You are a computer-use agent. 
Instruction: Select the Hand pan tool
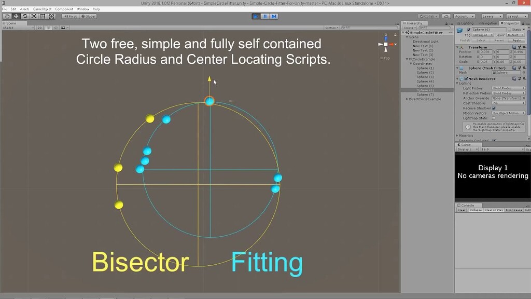pos(7,16)
